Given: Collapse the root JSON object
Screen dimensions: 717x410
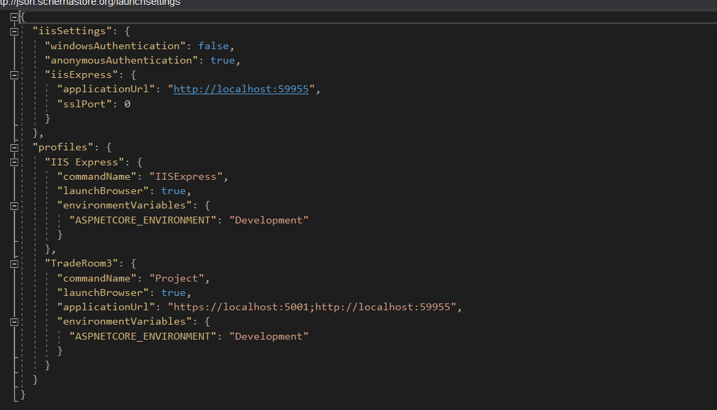Looking at the screenshot, I should [14, 17].
